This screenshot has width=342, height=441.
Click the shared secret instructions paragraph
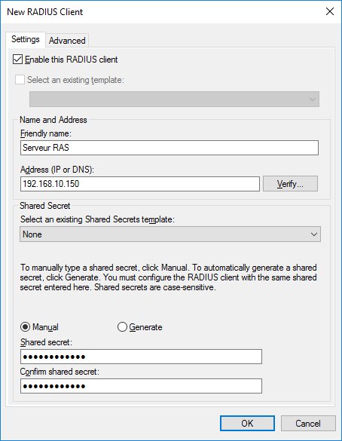tap(168, 277)
